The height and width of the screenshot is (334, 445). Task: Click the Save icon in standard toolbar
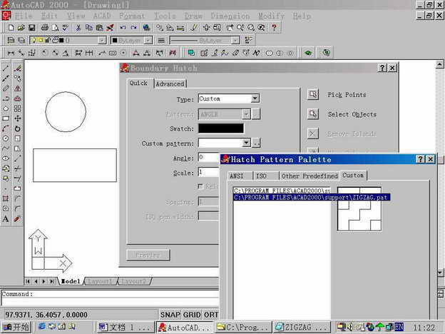click(32, 28)
